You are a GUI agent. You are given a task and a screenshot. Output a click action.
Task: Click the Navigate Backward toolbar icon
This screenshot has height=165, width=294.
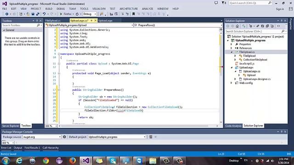pyautogui.click(x=6, y=14)
